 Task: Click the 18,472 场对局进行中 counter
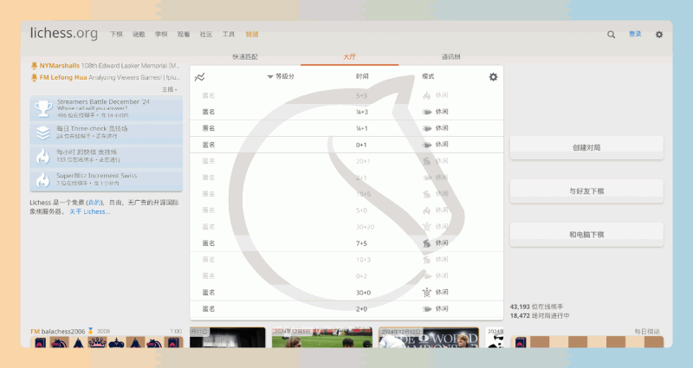[540, 316]
